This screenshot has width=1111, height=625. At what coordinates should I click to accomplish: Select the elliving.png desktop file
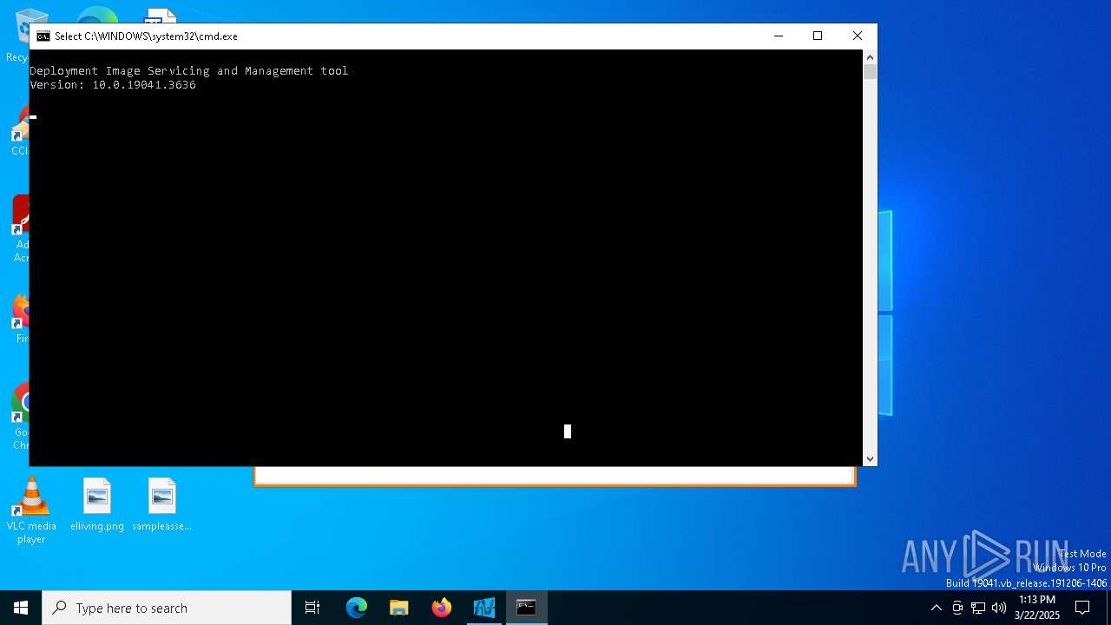click(x=97, y=505)
